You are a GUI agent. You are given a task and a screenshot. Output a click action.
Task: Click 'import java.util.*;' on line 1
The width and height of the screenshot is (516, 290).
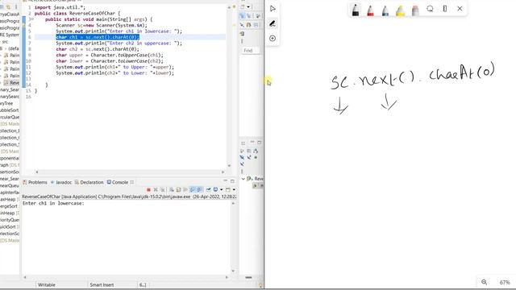click(60, 7)
